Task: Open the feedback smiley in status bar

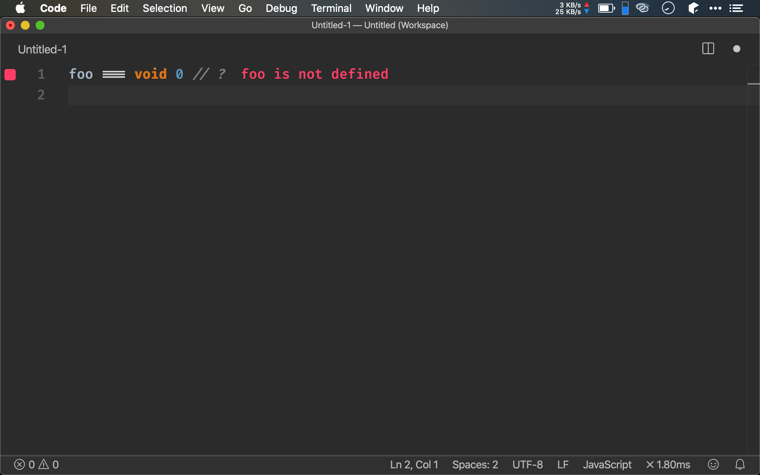Action: pos(713,465)
